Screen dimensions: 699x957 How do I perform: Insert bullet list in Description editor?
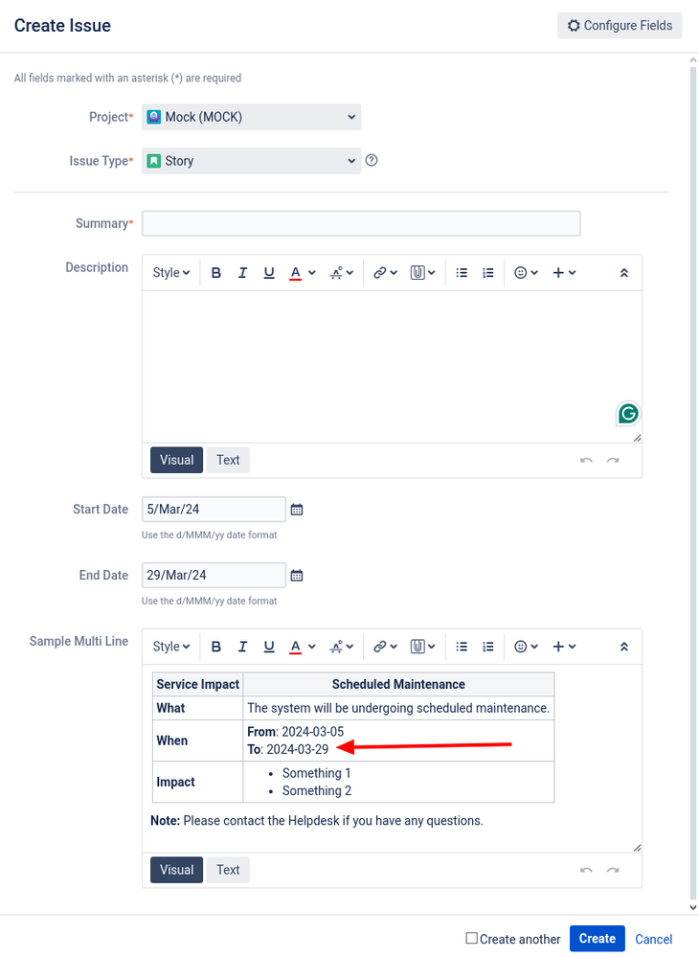pos(462,273)
